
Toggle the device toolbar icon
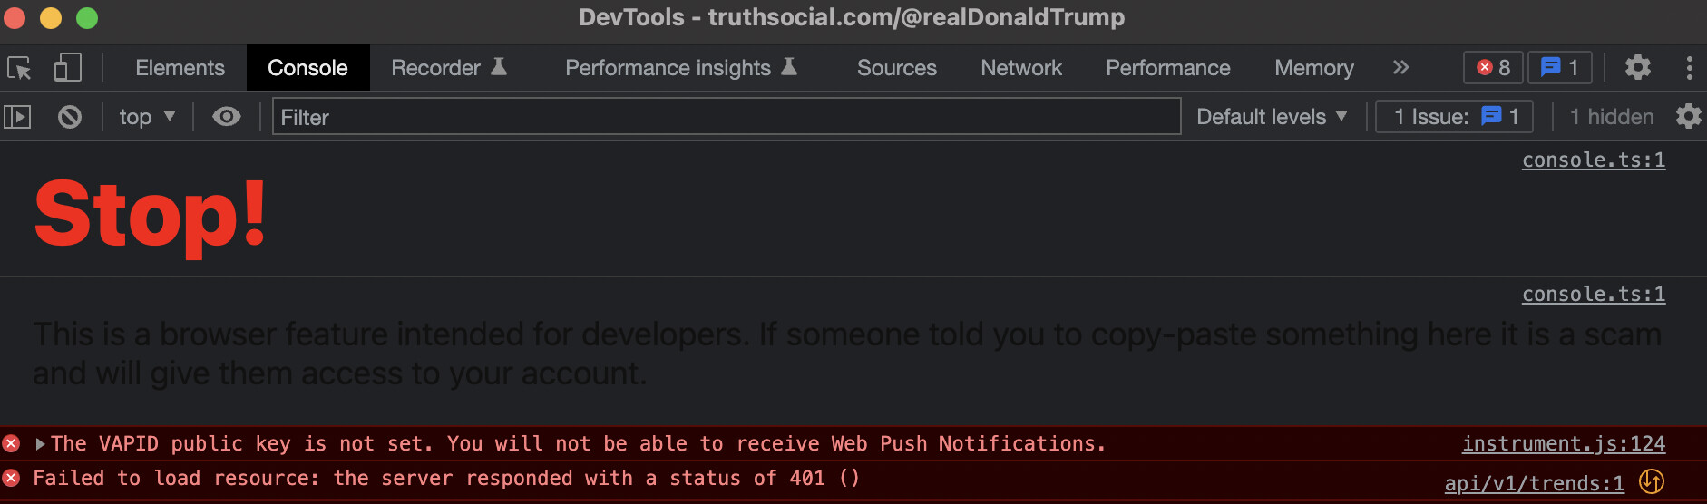(67, 68)
